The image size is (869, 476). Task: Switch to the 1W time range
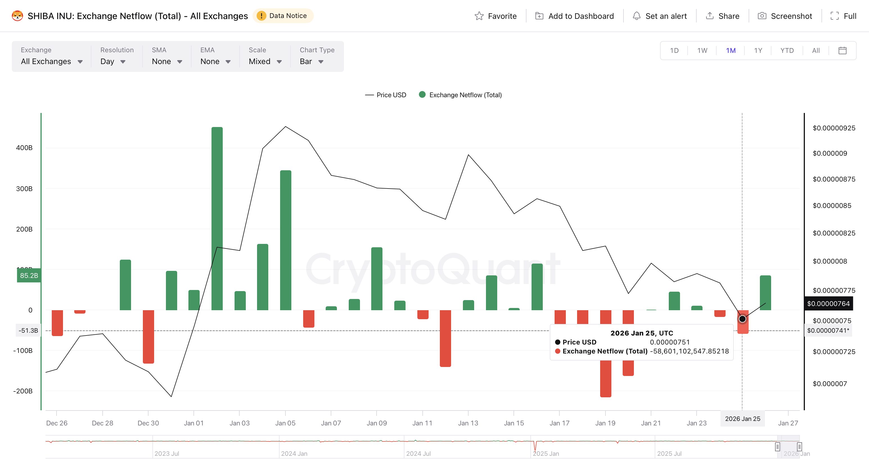702,51
